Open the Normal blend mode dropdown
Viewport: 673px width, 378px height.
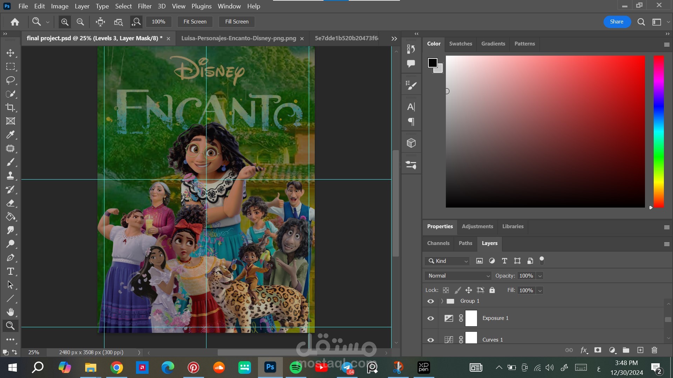click(x=458, y=276)
